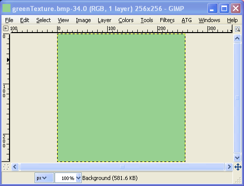
Task: Open the Edit menu
Action: pyautogui.click(x=25, y=20)
